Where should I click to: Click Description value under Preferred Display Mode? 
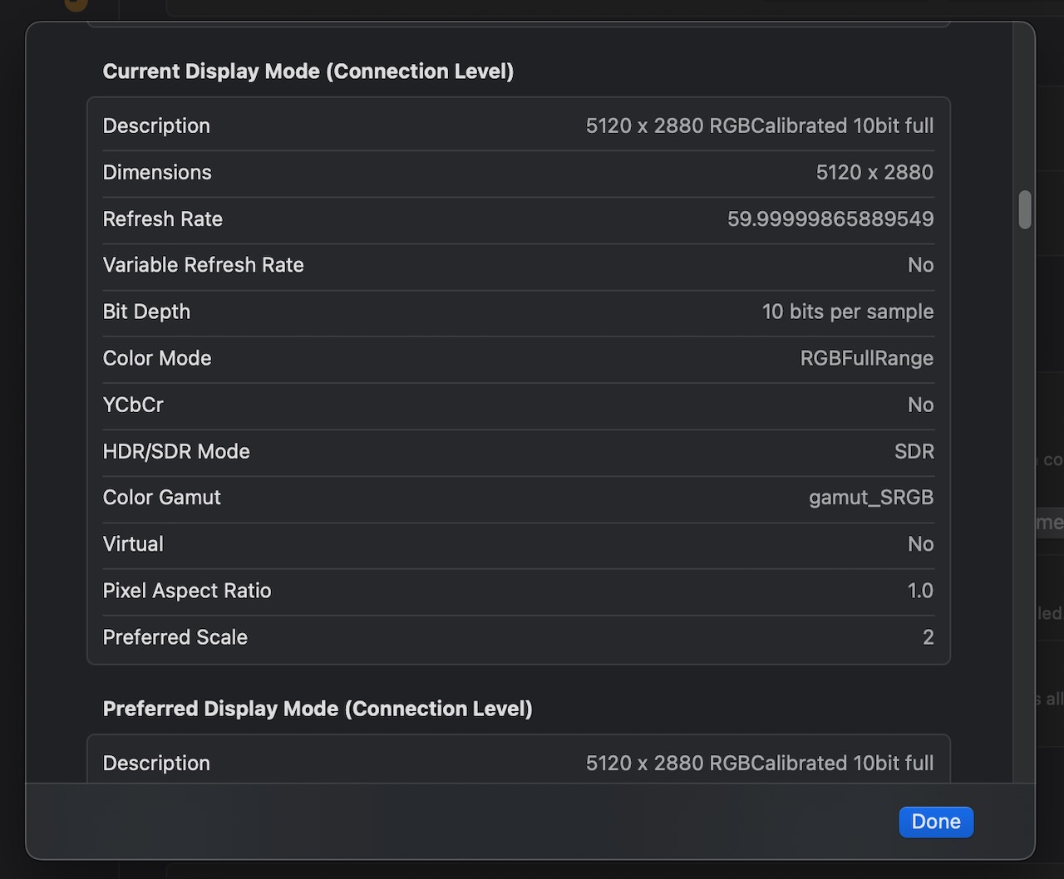point(759,763)
